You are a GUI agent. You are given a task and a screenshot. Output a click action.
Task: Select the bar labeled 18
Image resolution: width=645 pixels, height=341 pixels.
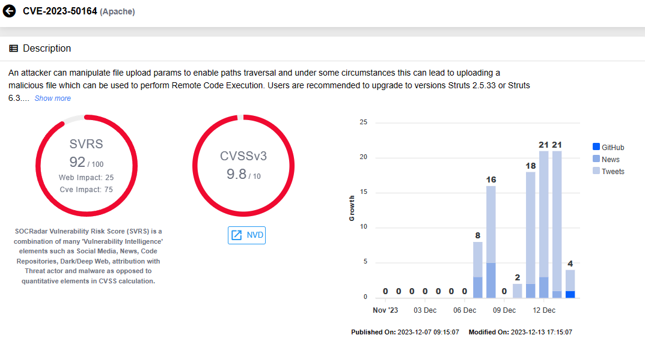click(x=531, y=235)
